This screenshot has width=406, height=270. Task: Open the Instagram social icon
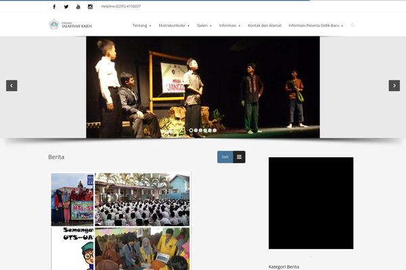coord(90,7)
